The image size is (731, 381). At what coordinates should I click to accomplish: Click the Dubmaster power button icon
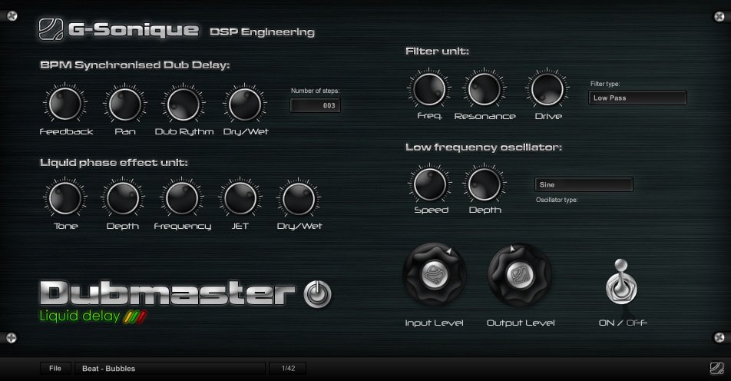click(x=318, y=293)
